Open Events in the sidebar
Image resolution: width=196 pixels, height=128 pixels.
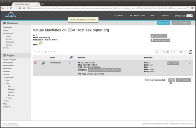[6, 48]
